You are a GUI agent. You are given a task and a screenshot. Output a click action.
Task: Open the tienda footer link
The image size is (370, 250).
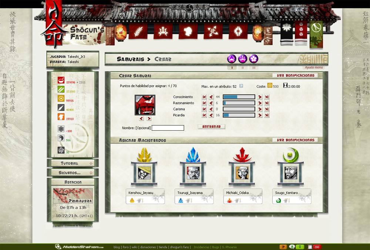click(163, 247)
